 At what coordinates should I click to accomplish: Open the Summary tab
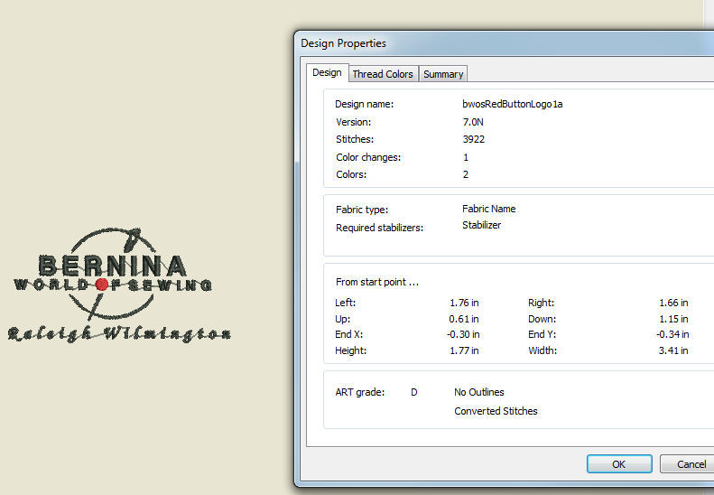443,74
